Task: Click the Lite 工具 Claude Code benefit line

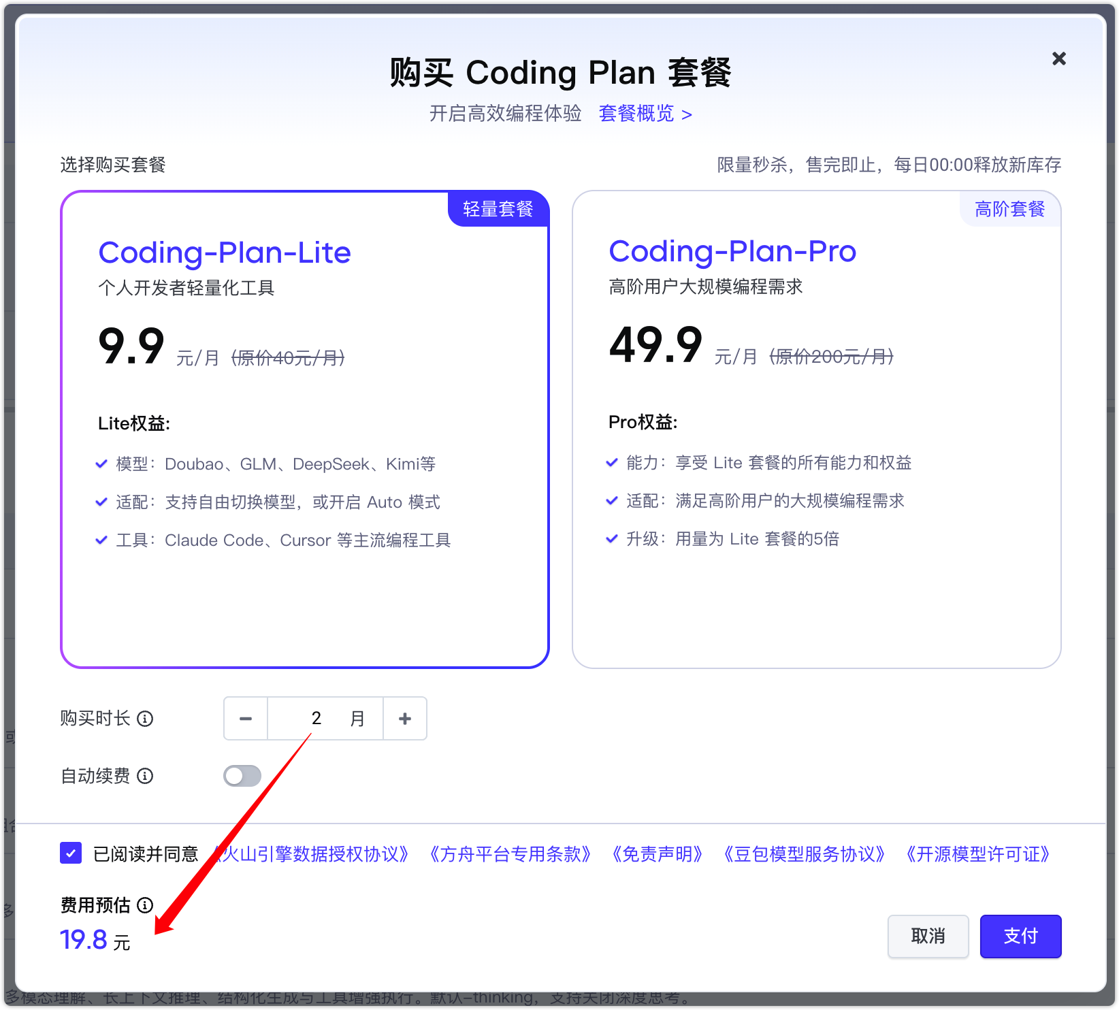Action: [273, 540]
